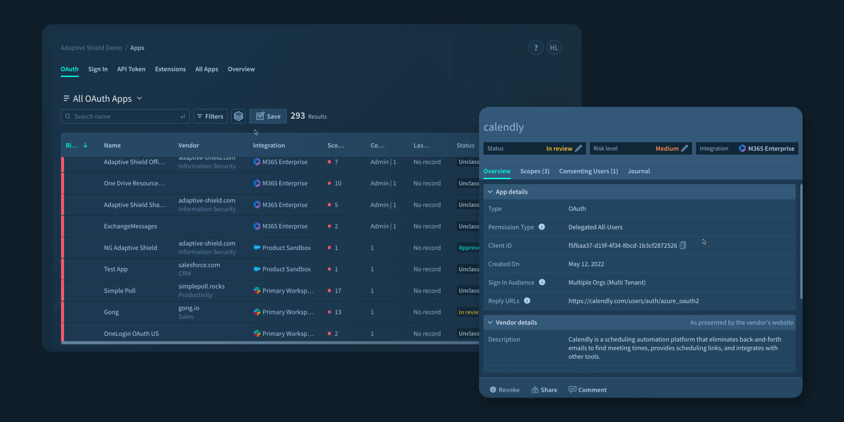Switch to the Sign In tab
This screenshot has width=844, height=422.
[98, 69]
